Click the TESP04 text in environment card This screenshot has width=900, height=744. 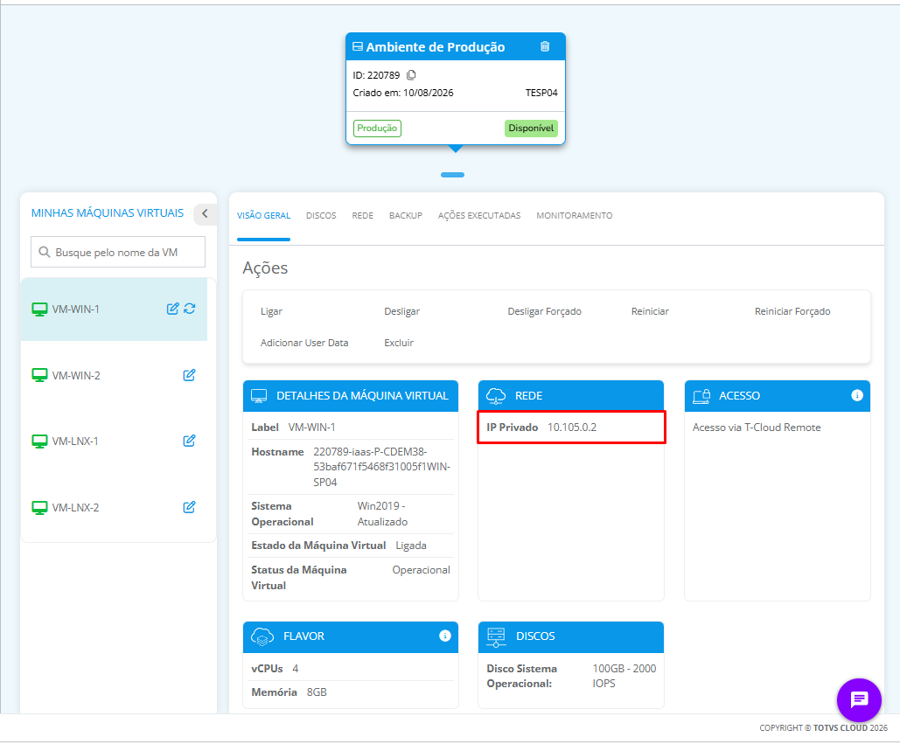[x=541, y=93]
